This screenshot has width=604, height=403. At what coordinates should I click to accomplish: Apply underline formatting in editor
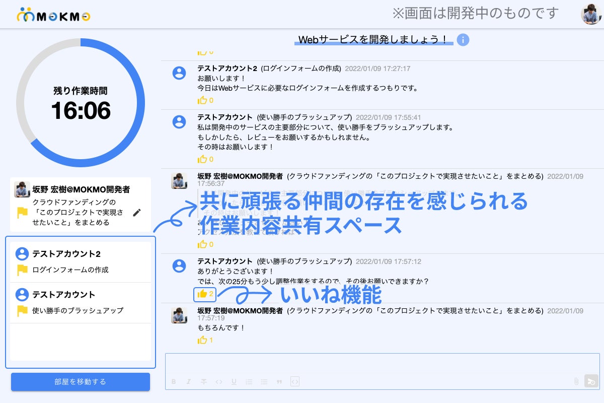point(234,382)
